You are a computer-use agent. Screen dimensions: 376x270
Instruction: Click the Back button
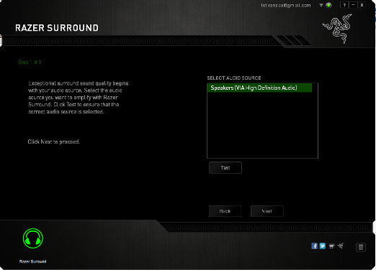coord(225,211)
